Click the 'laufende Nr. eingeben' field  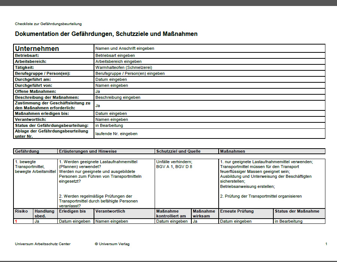click(210, 134)
